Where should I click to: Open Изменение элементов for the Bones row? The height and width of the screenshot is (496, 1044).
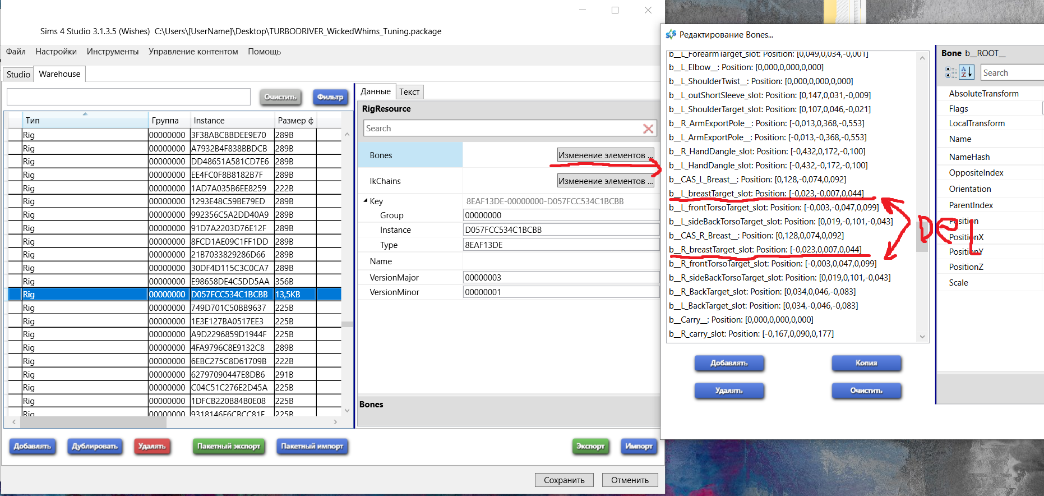coord(606,155)
